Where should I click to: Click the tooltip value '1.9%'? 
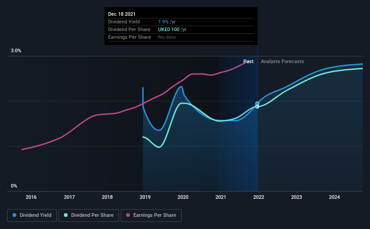[163, 22]
